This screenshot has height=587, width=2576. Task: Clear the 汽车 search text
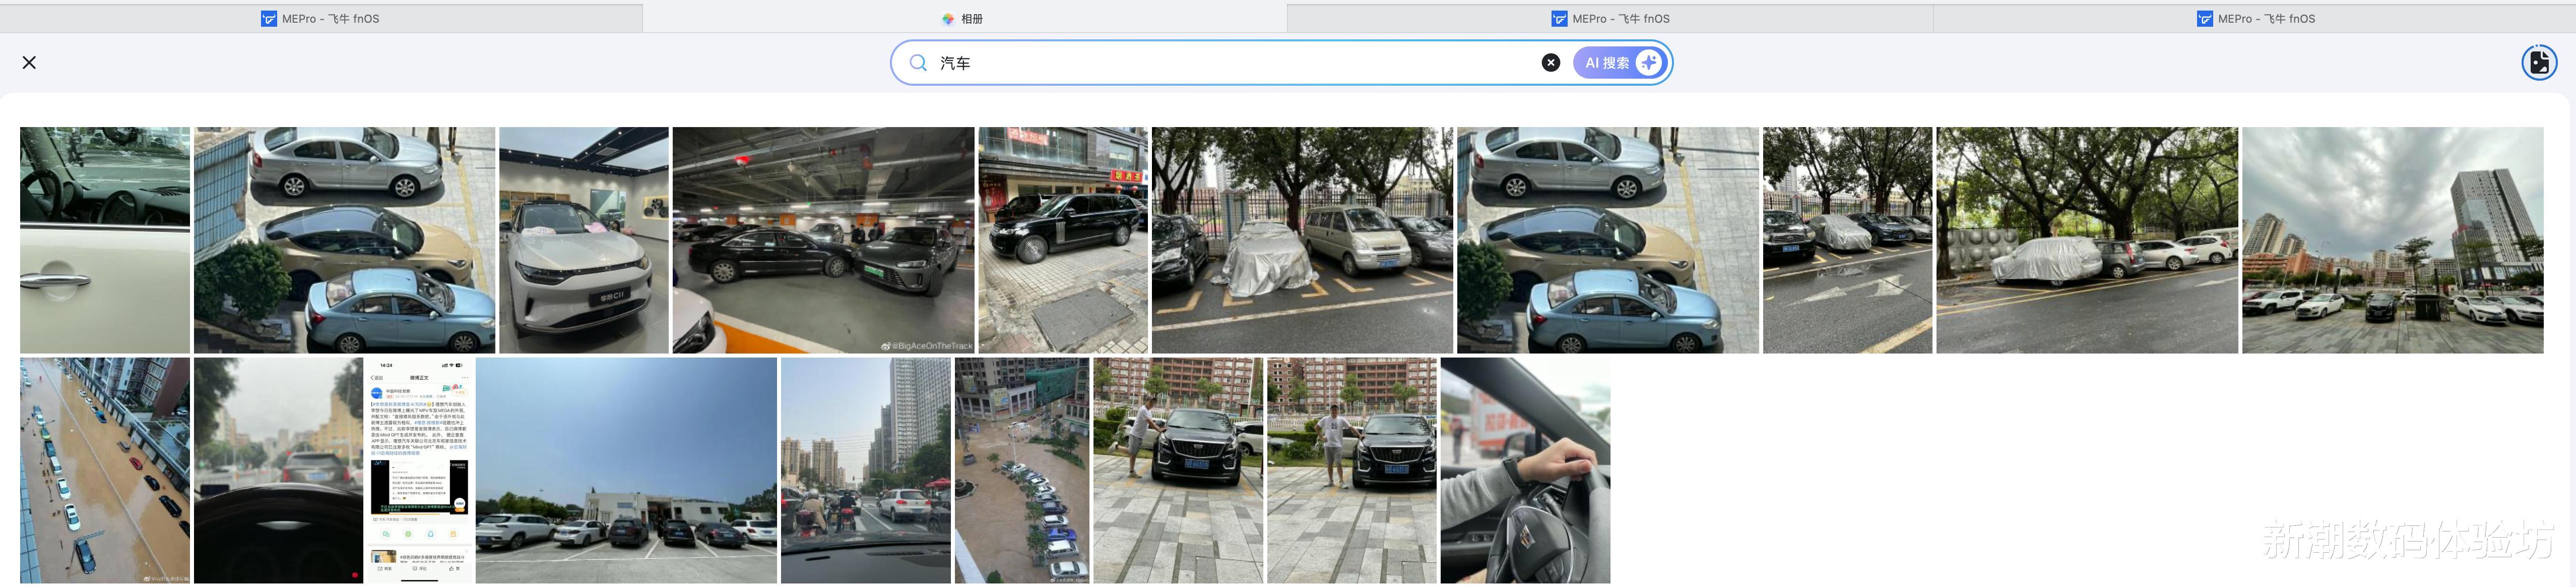coord(1550,63)
